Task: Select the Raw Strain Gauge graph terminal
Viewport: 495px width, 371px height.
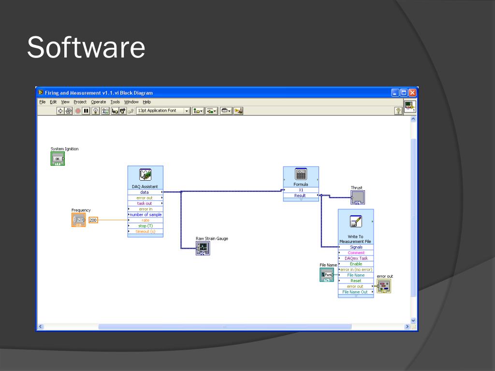Action: pyautogui.click(x=203, y=249)
